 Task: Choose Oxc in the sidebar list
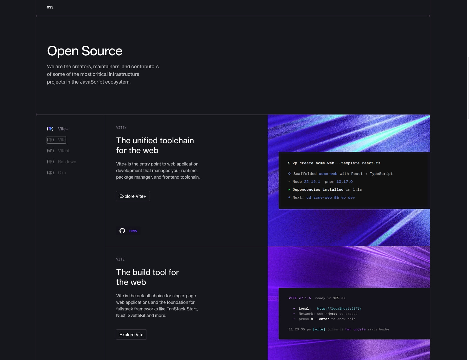pyautogui.click(x=62, y=173)
